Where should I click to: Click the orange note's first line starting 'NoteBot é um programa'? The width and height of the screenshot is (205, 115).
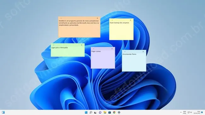[79, 21]
